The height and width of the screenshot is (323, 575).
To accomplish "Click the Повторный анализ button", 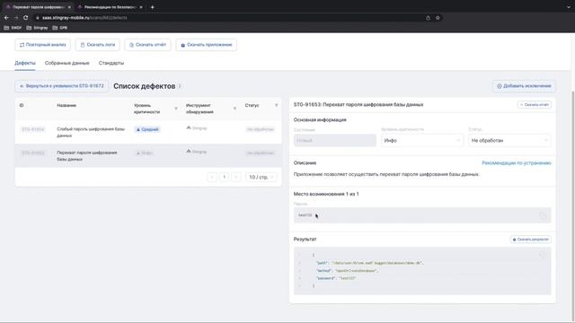I will 42,45.
